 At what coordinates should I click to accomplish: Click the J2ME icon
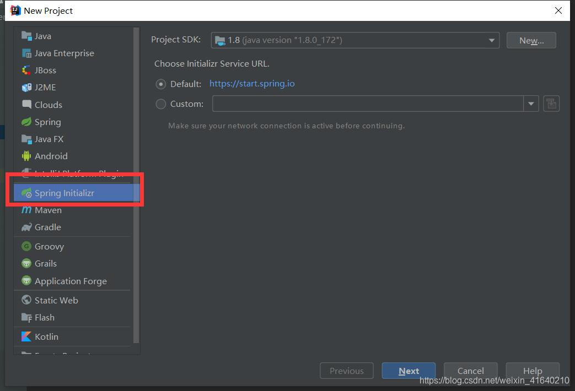26,87
